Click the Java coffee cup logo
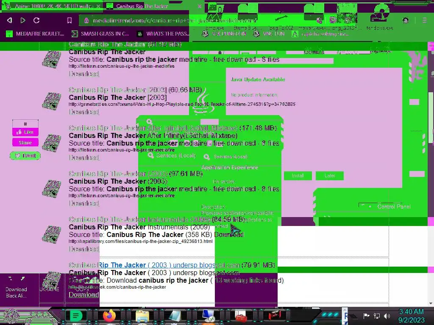The image size is (434, 325). point(204,101)
